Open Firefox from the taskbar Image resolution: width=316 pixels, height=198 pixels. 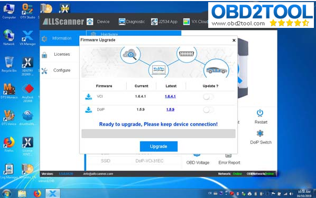38,193
